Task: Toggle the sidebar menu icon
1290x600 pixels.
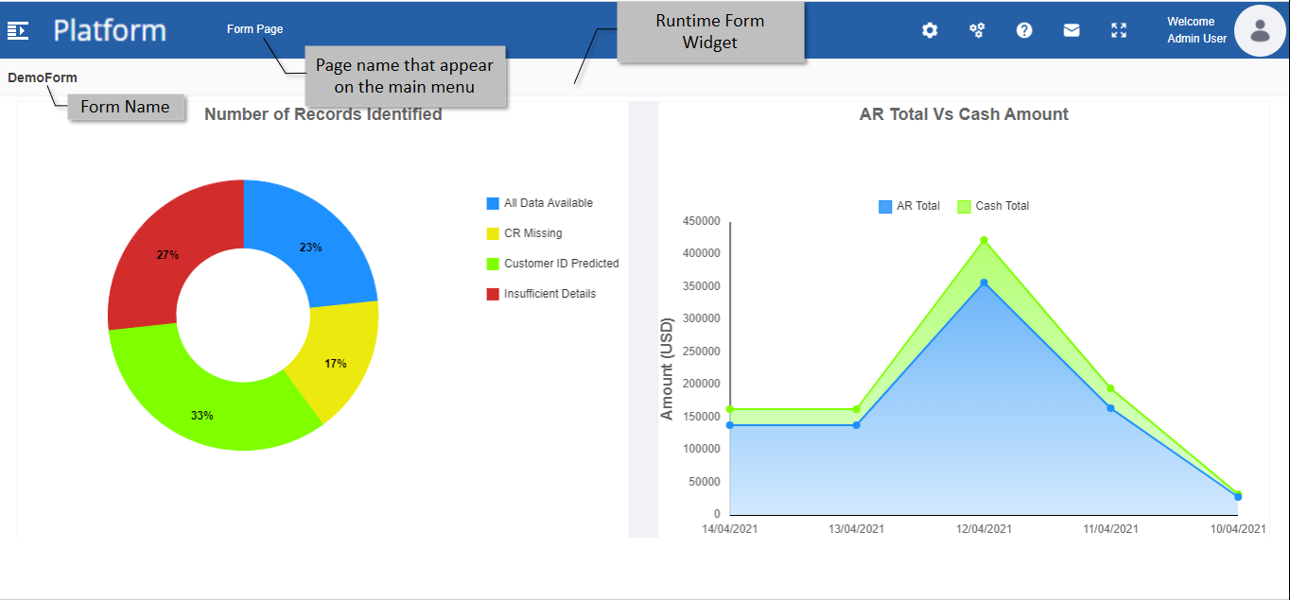Action: click(18, 30)
